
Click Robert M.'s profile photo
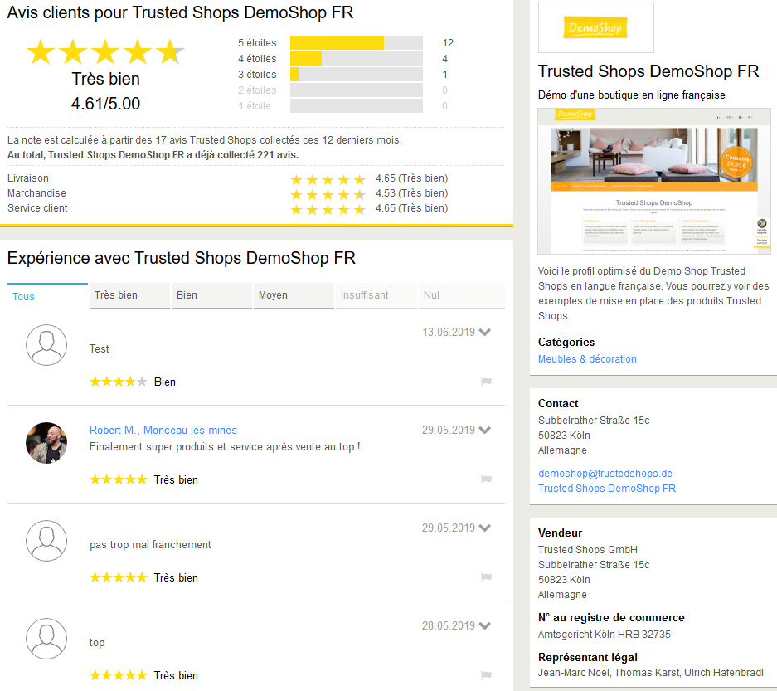[x=46, y=443]
